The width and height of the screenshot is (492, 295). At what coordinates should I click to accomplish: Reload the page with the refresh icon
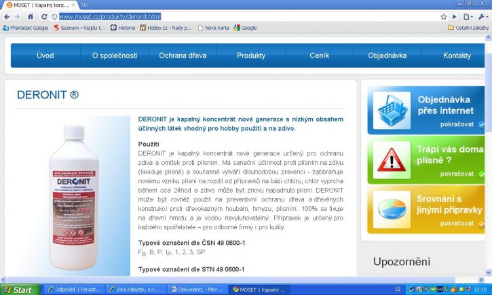(x=44, y=17)
